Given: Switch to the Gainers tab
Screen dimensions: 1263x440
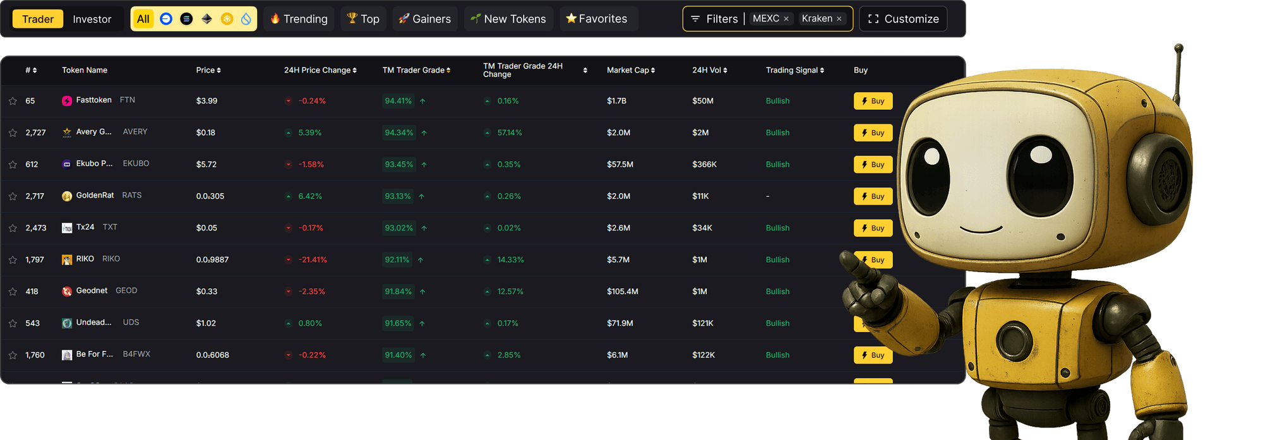Looking at the screenshot, I should click(425, 19).
